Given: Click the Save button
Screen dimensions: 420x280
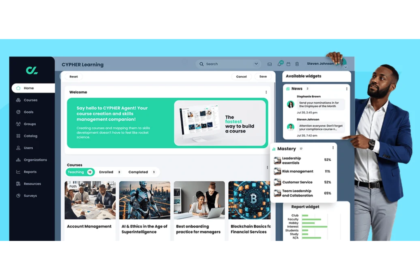Looking at the screenshot, I should [x=263, y=76].
